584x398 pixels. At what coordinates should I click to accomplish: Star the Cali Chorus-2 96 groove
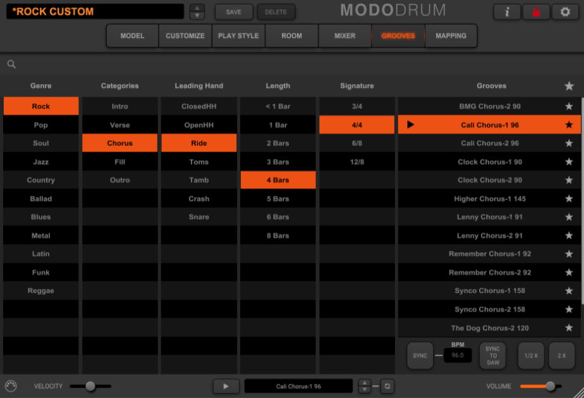click(x=569, y=143)
